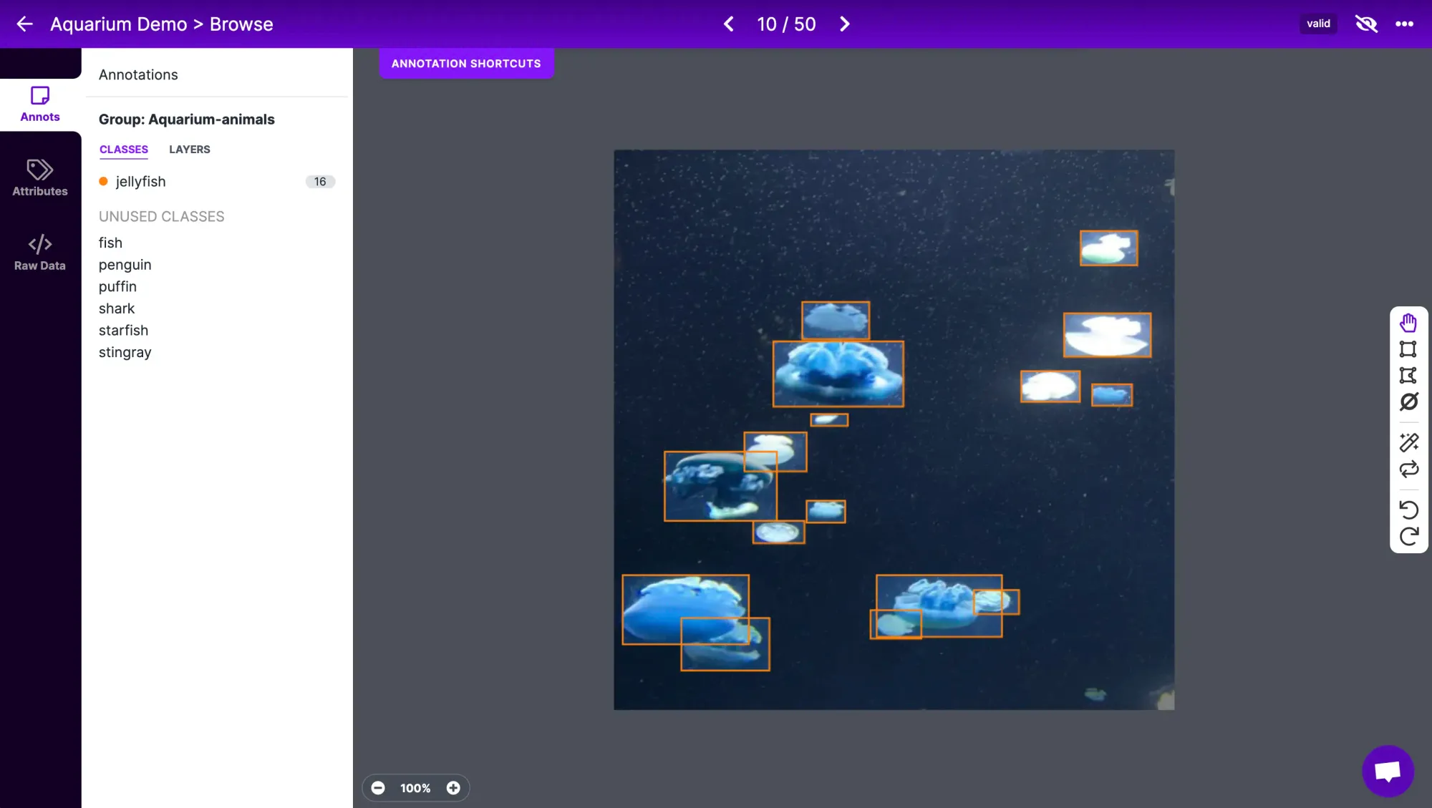The image size is (1432, 808).
Task: Go to the previous image
Action: click(728, 24)
